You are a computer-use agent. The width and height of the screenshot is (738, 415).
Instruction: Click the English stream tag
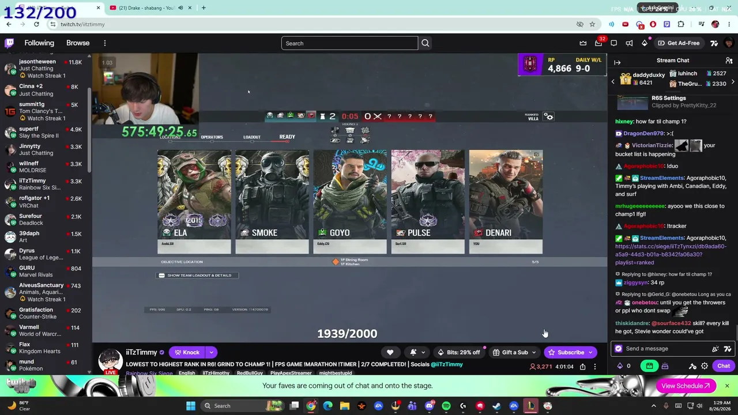(187, 373)
